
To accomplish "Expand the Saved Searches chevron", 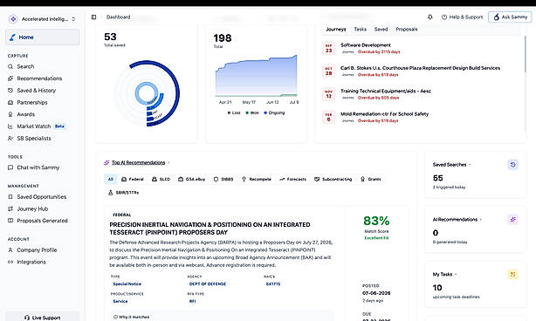I will (x=470, y=165).
